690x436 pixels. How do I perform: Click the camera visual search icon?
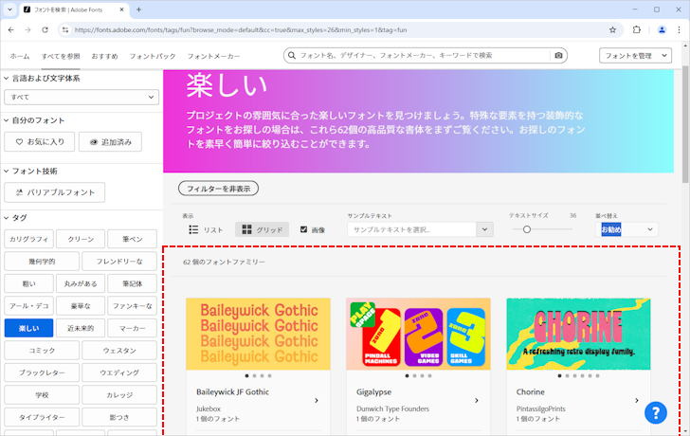click(558, 55)
